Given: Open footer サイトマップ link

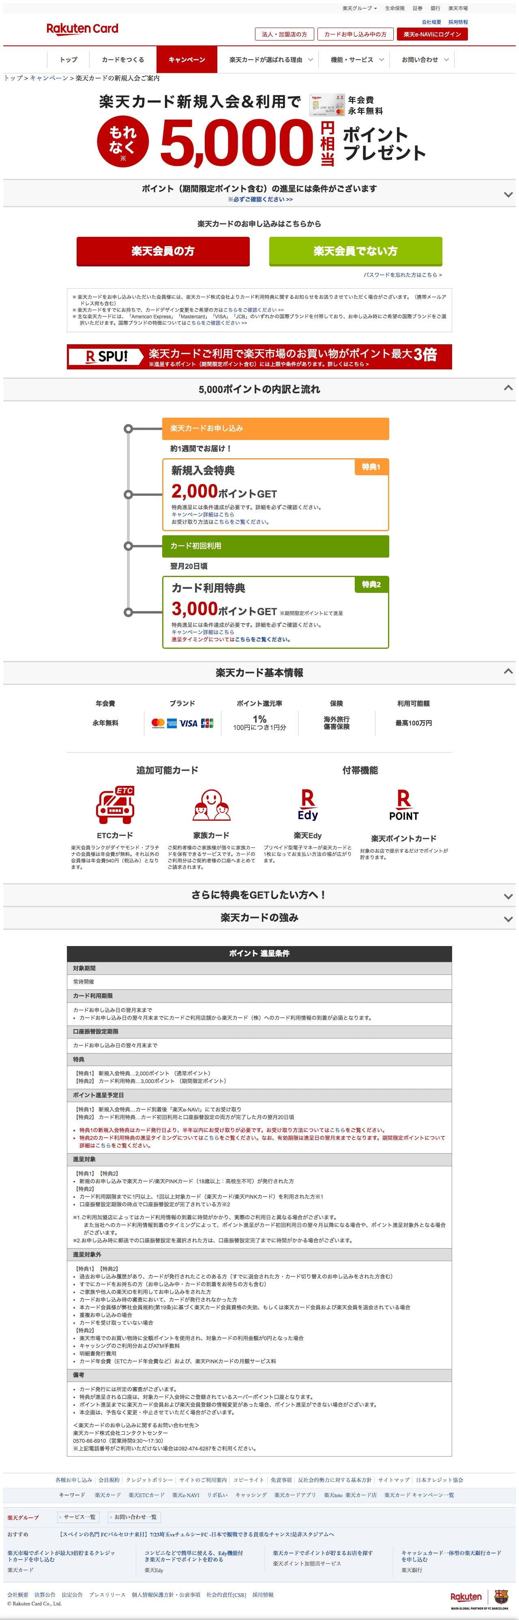Looking at the screenshot, I should point(394,1480).
